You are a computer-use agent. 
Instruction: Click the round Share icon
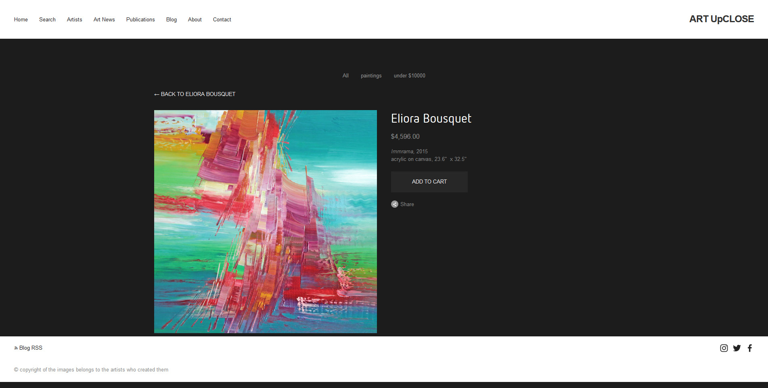[395, 204]
